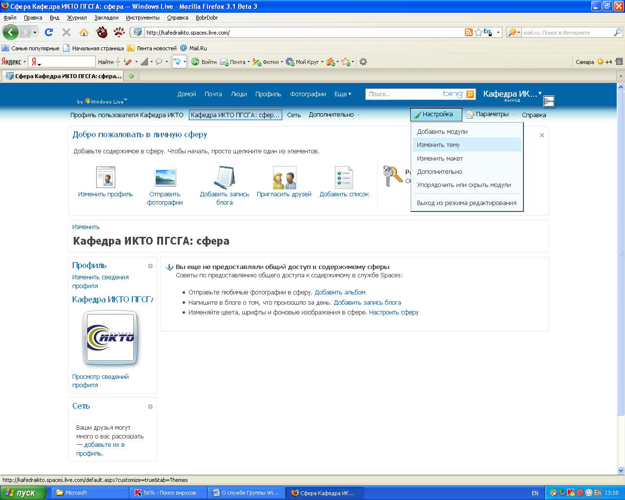The height and width of the screenshot is (500, 625).
Task: Open the Home page house icon
Action: (x=84, y=32)
